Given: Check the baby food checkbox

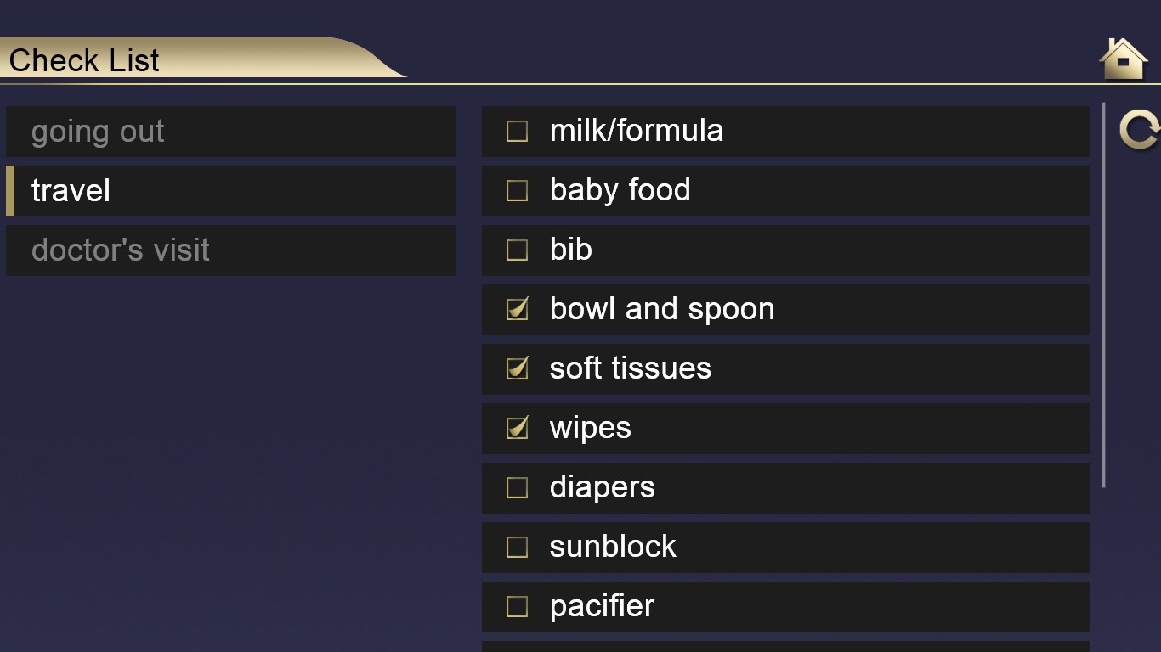Looking at the screenshot, I should pyautogui.click(x=517, y=191).
